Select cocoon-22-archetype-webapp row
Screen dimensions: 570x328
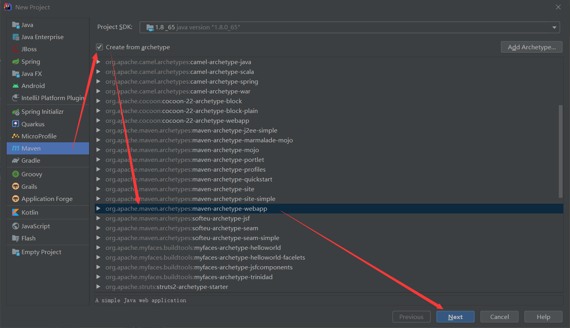(329, 120)
